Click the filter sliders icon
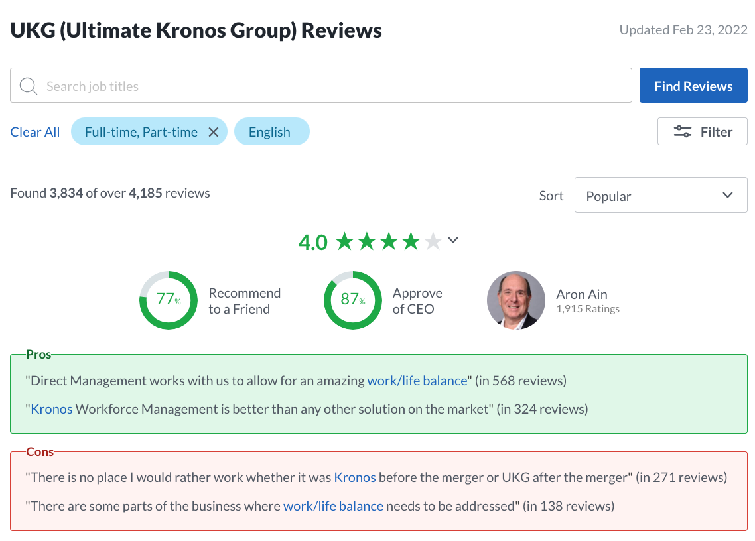755x541 pixels. click(x=682, y=131)
